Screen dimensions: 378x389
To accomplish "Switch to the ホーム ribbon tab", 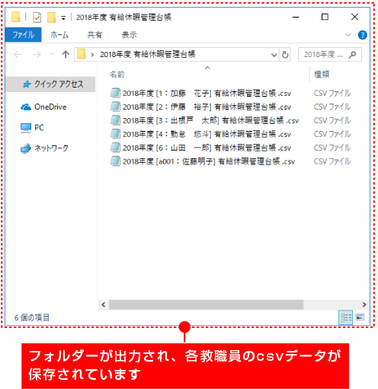I will [59, 35].
